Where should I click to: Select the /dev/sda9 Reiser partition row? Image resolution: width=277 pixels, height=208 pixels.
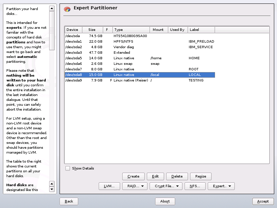(140, 80)
